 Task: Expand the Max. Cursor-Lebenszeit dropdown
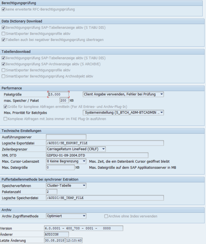(66, 161)
